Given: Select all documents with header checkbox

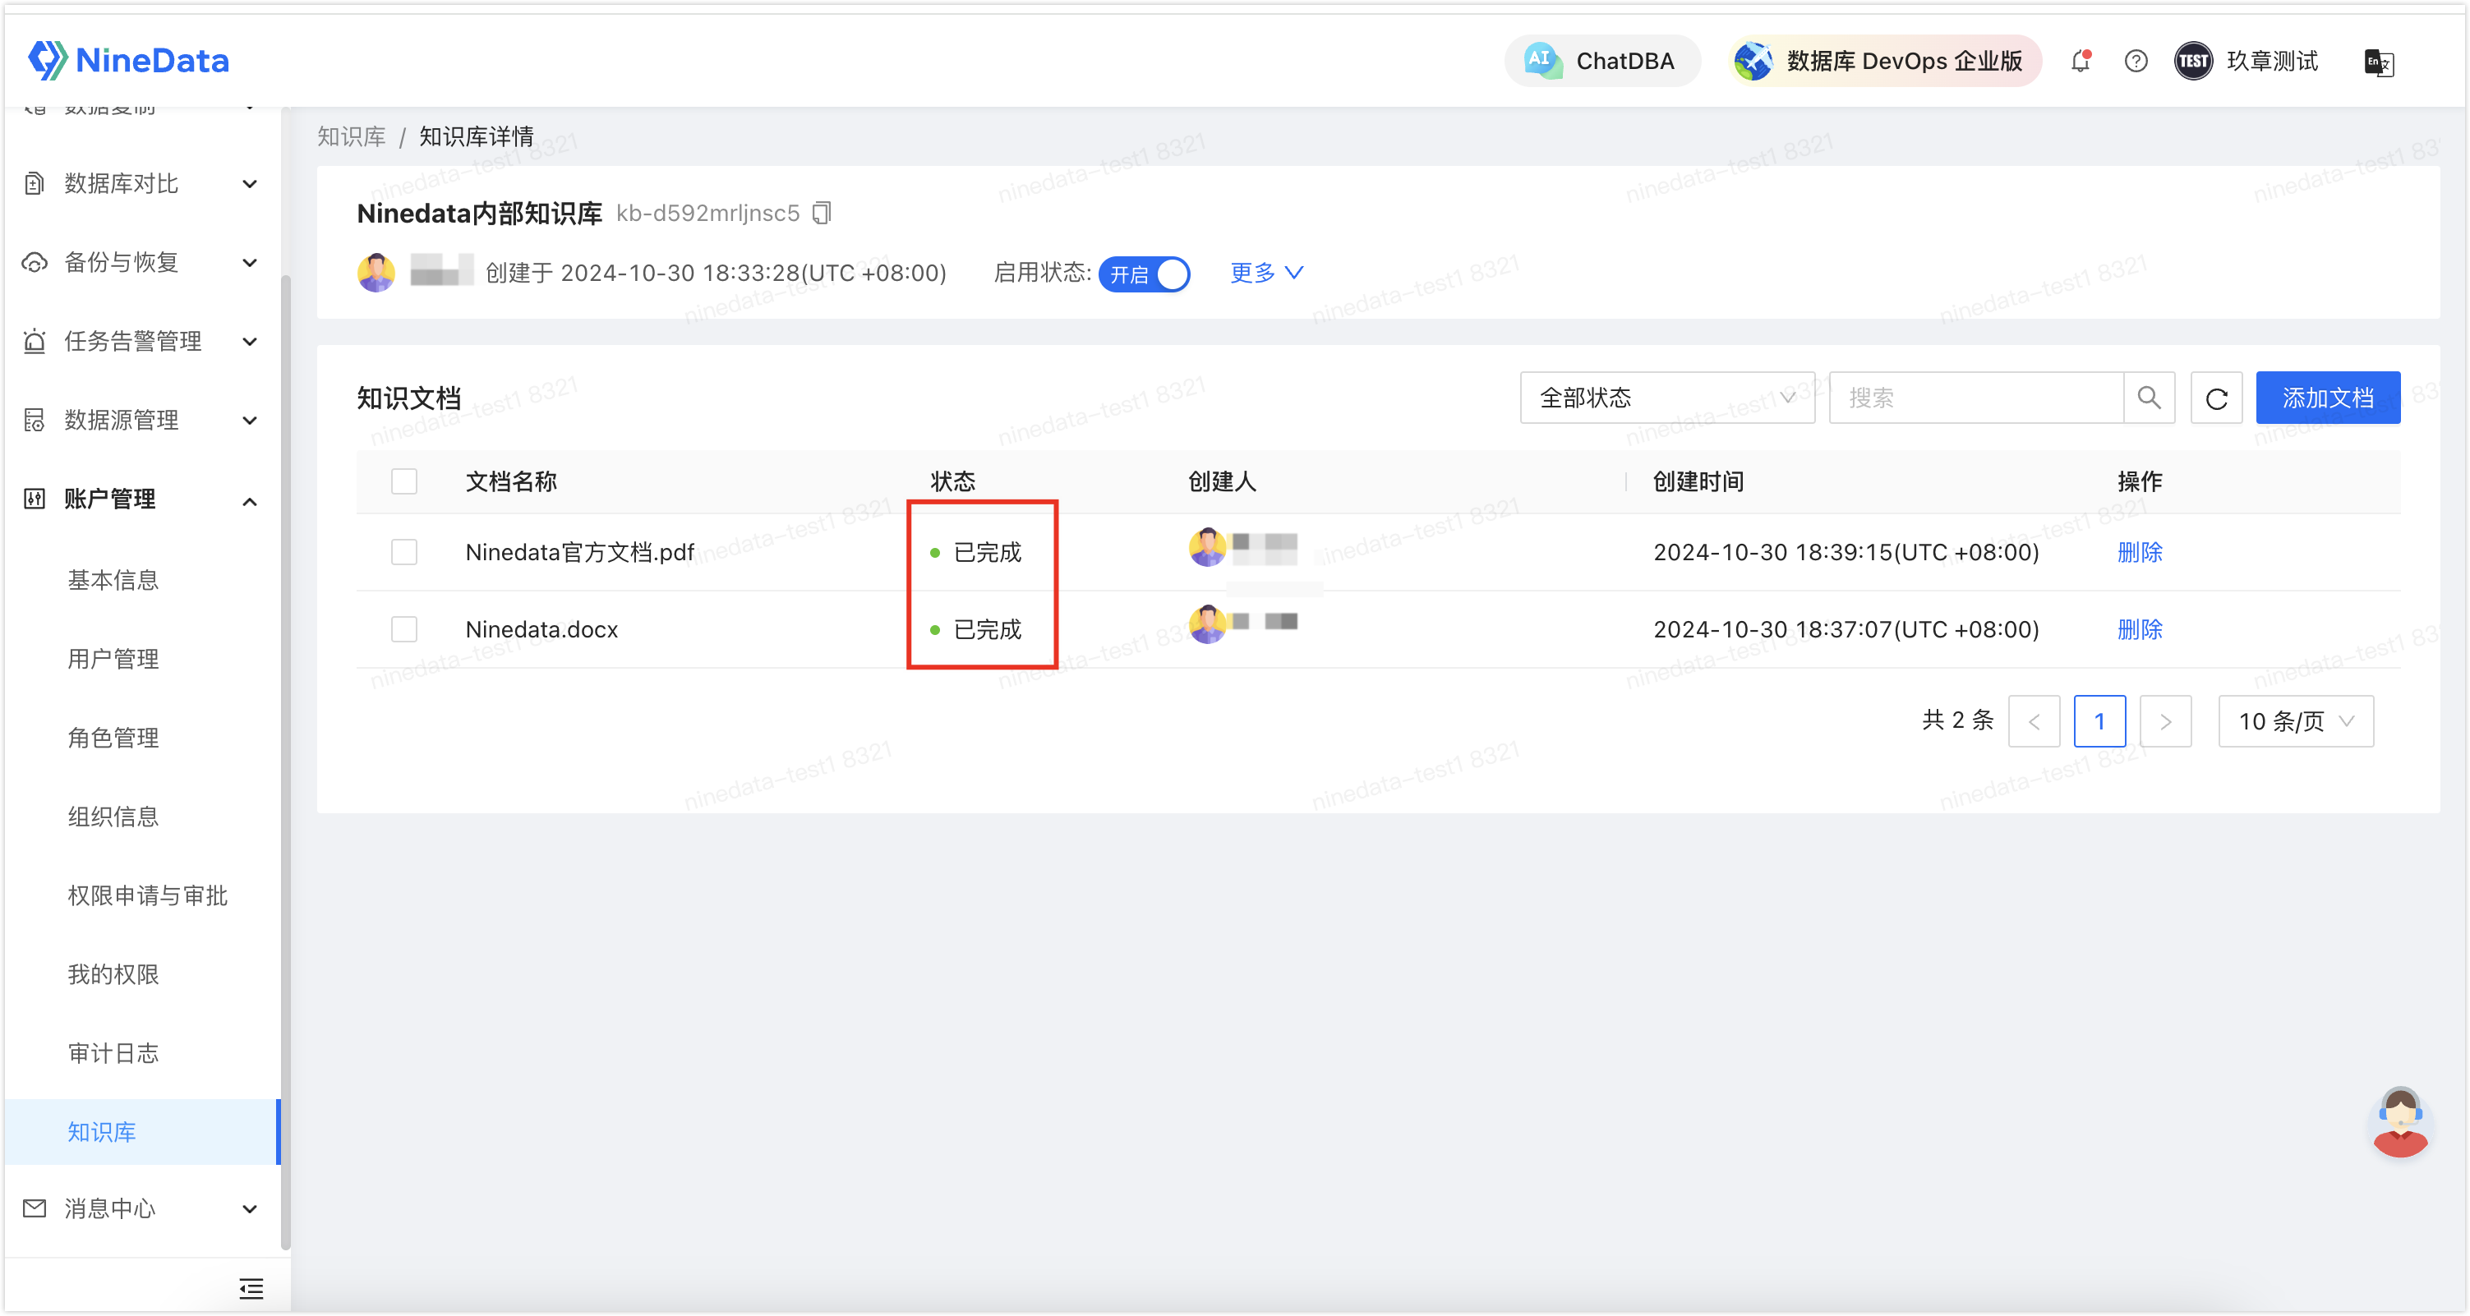Looking at the screenshot, I should tap(404, 481).
